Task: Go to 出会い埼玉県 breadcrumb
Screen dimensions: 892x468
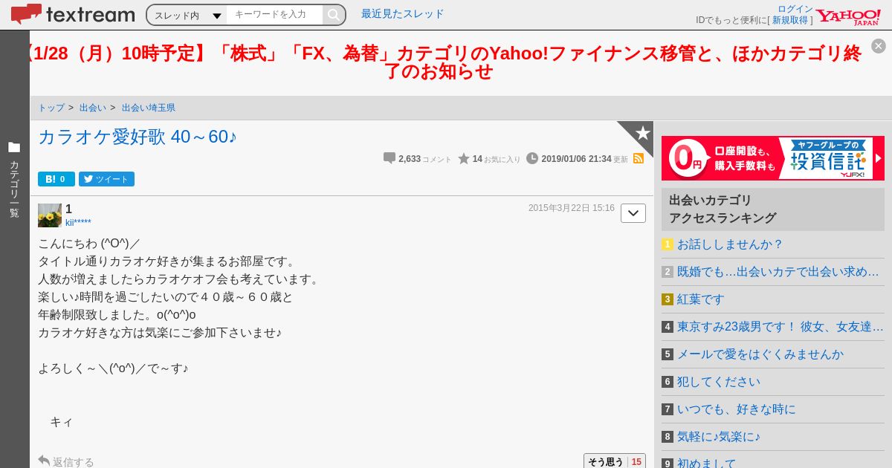Action: click(x=149, y=108)
